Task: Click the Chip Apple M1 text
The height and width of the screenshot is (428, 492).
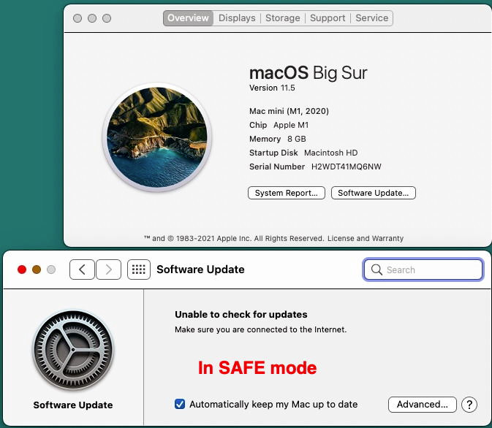Action: point(279,125)
